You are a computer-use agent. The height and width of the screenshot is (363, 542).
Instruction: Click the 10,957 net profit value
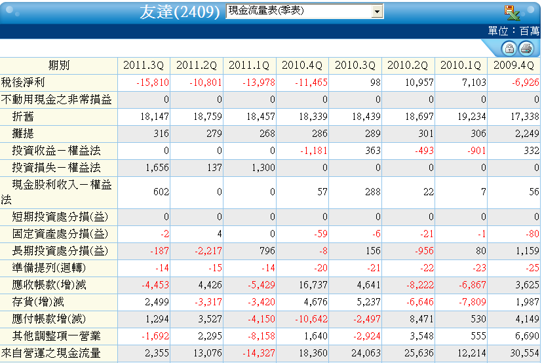pos(419,83)
